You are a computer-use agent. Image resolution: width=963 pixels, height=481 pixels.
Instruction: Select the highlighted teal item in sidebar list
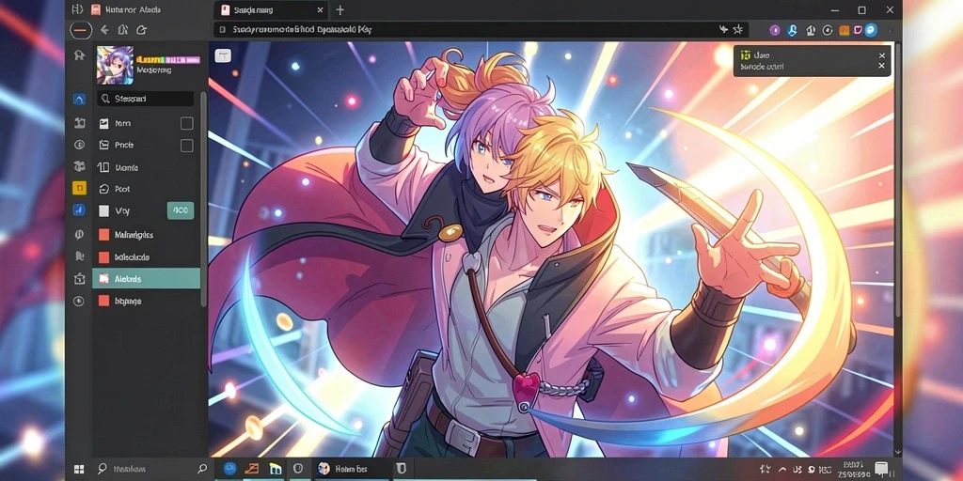click(146, 278)
